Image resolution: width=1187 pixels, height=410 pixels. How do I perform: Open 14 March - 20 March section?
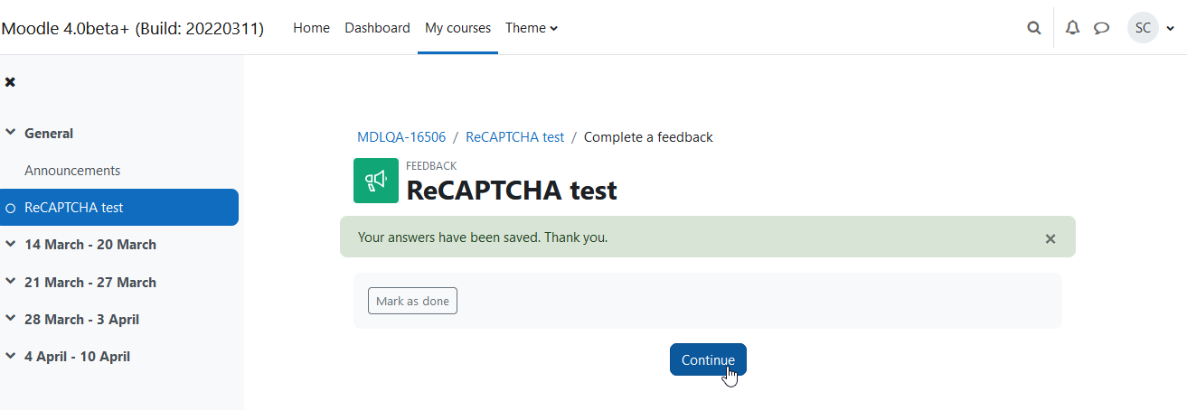tap(90, 245)
